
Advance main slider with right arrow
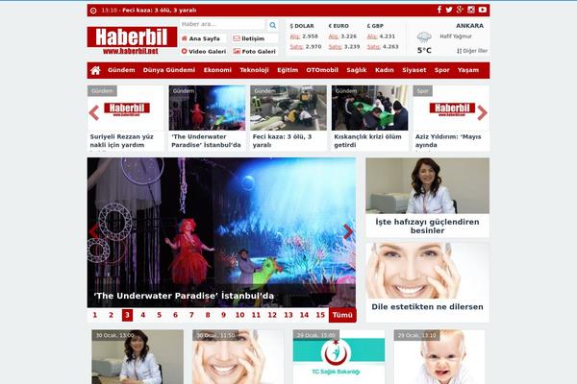(x=348, y=231)
